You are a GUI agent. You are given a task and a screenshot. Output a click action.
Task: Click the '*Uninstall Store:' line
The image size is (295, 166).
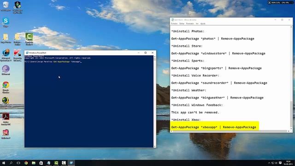(187, 46)
